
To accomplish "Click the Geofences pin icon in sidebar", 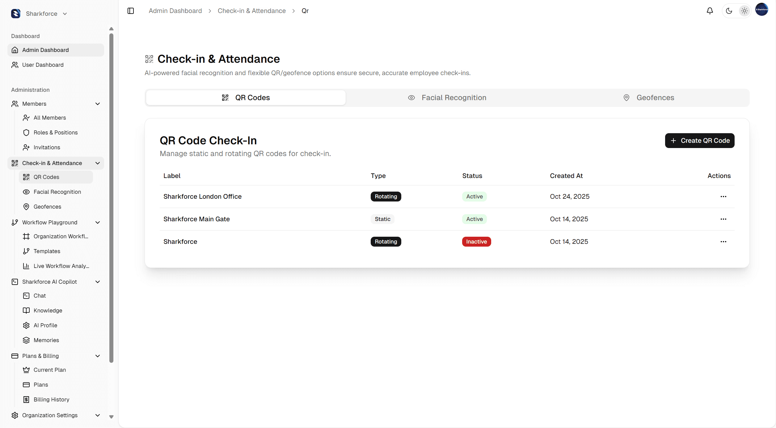I will click(x=26, y=206).
